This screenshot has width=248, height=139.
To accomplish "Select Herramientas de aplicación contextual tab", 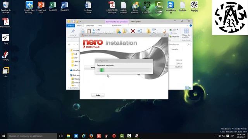I will [x=117, y=22].
